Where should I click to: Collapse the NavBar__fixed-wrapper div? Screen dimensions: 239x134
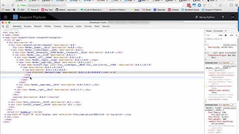click(11, 50)
